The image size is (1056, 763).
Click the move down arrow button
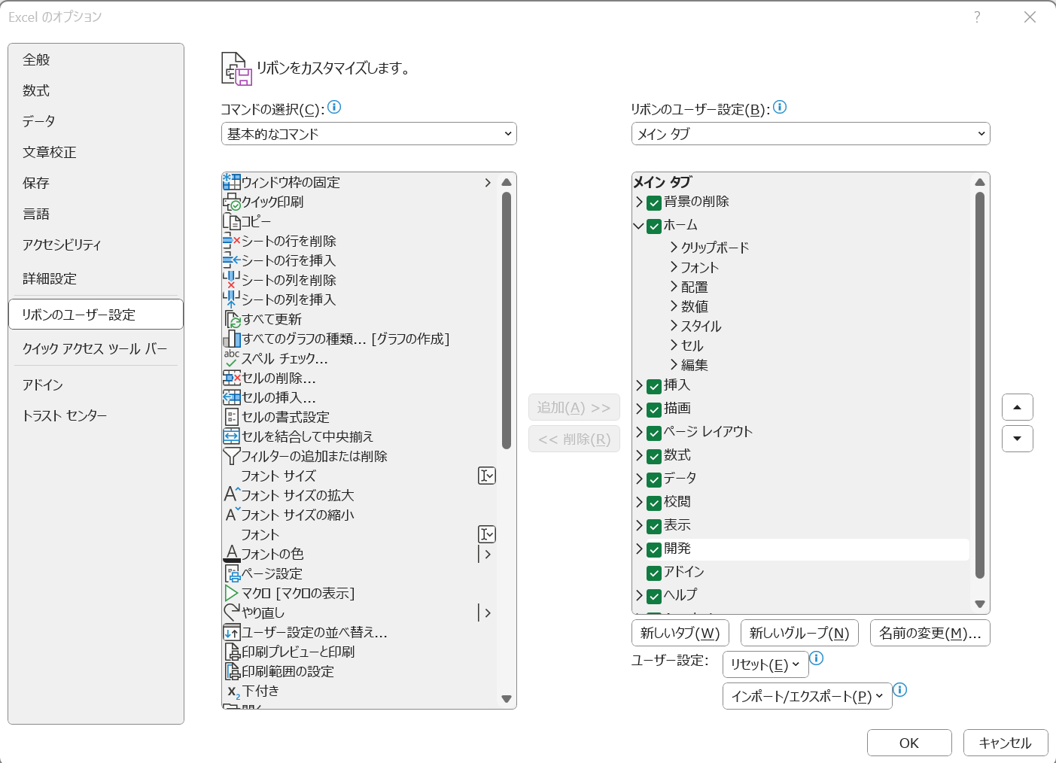(x=1018, y=439)
